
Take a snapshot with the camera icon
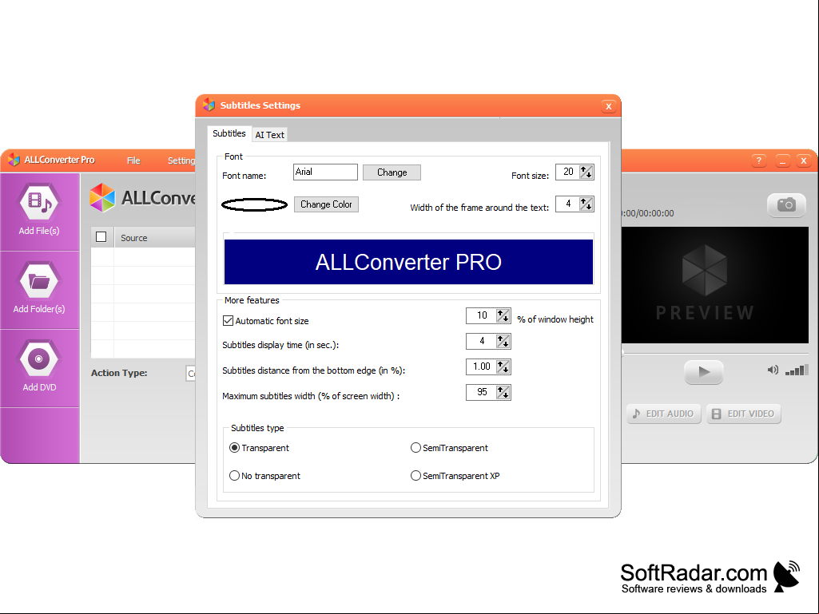pos(786,204)
